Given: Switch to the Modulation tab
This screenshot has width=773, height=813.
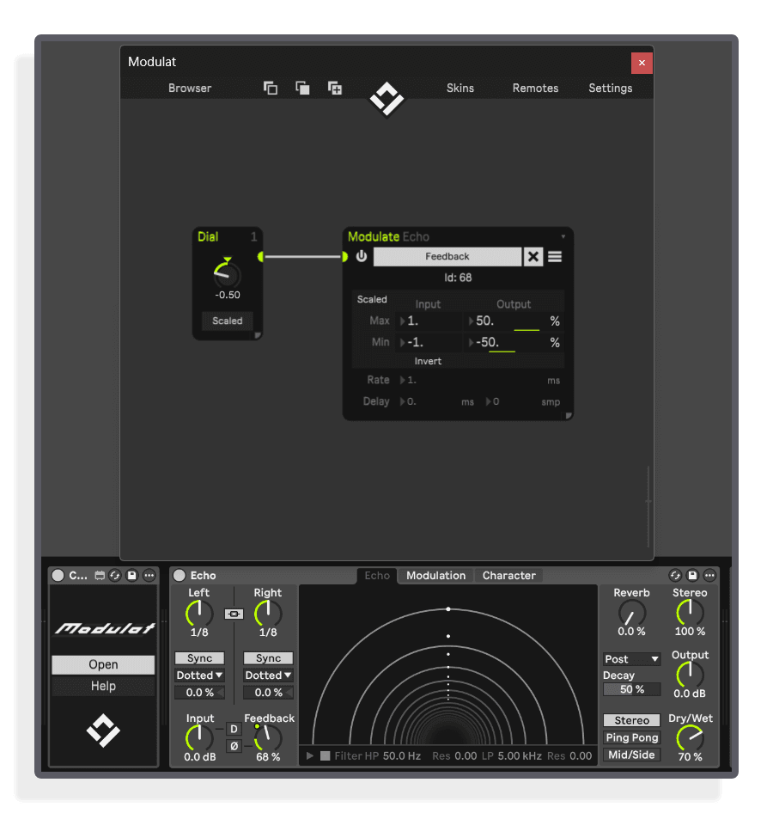Looking at the screenshot, I should pos(435,576).
